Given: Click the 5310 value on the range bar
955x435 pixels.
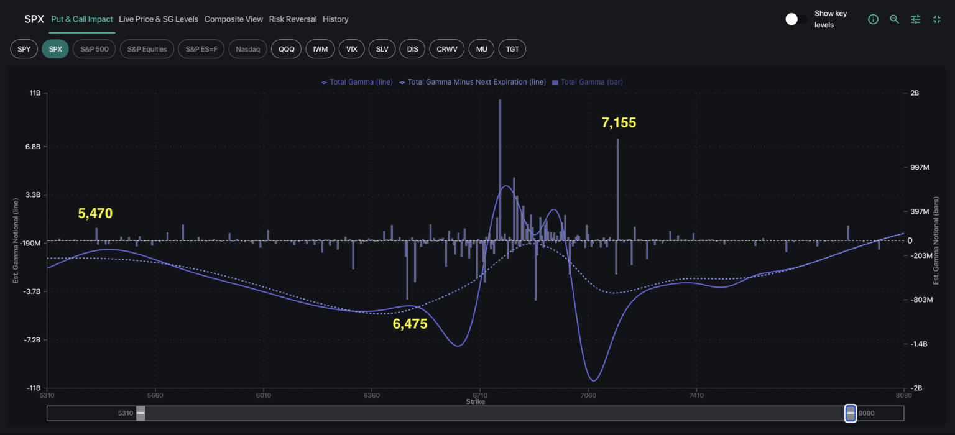Looking at the screenshot, I should [126, 413].
